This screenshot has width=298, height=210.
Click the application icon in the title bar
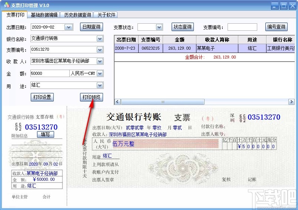[x=6, y=5]
